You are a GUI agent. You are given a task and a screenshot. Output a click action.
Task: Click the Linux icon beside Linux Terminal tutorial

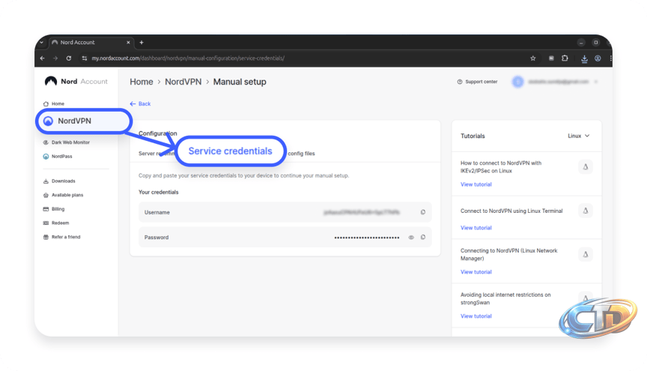pos(585,211)
